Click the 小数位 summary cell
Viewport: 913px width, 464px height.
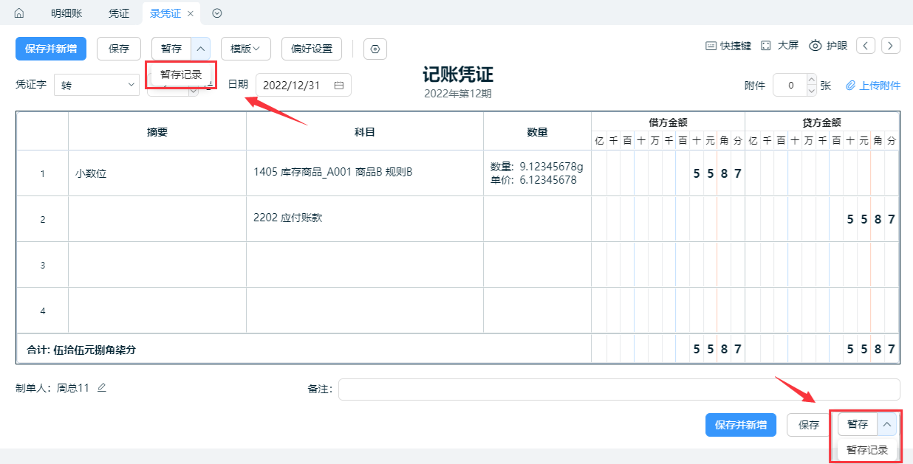click(157, 173)
